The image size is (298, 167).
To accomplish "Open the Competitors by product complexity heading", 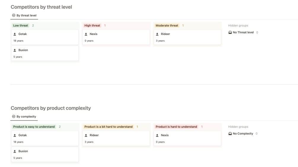I will pyautogui.click(x=51, y=108).
